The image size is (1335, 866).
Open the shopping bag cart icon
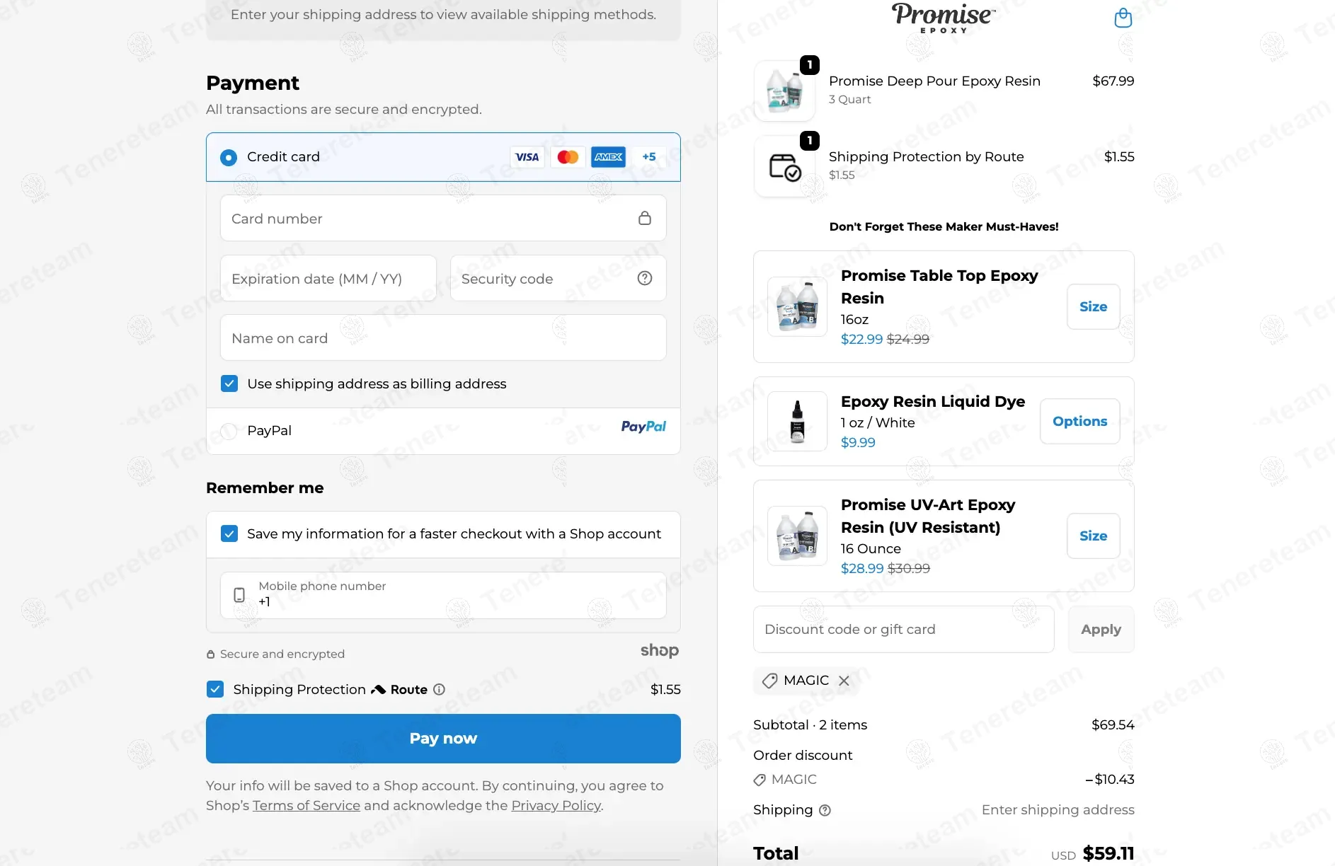(x=1123, y=18)
